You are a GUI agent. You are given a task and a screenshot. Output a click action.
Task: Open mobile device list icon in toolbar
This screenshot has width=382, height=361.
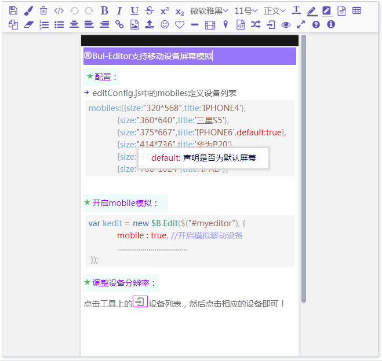[x=271, y=24]
